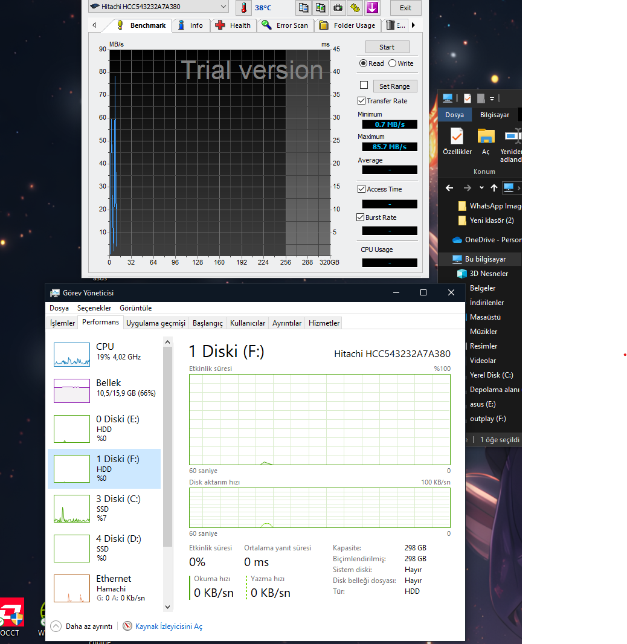Copy text results to clipboard in HD Tune
Screen dimensions: 627x644
303,7
